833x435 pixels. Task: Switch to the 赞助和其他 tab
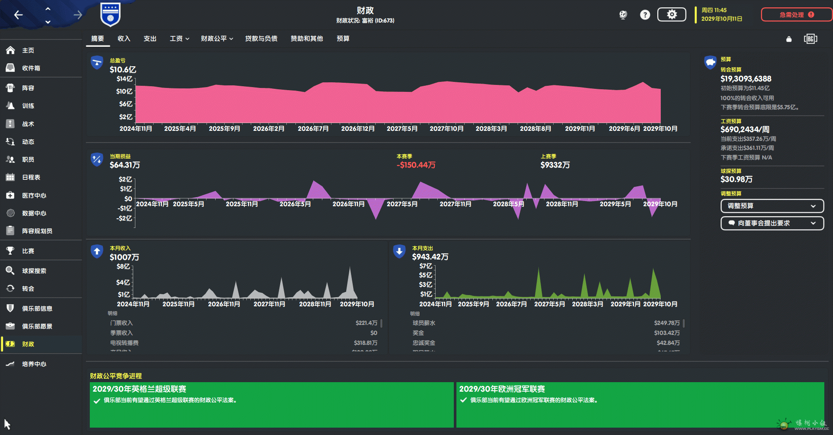[307, 39]
